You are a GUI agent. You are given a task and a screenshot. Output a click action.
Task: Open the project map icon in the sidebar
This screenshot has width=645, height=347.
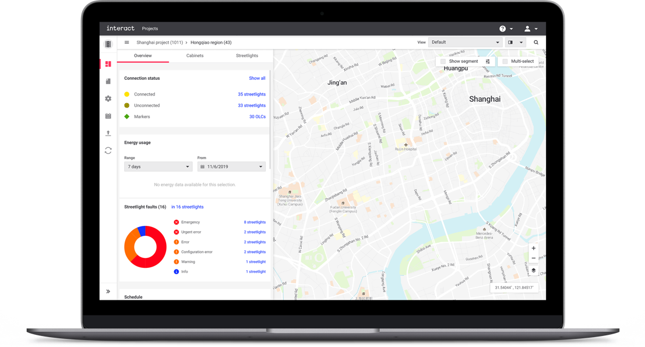[108, 44]
